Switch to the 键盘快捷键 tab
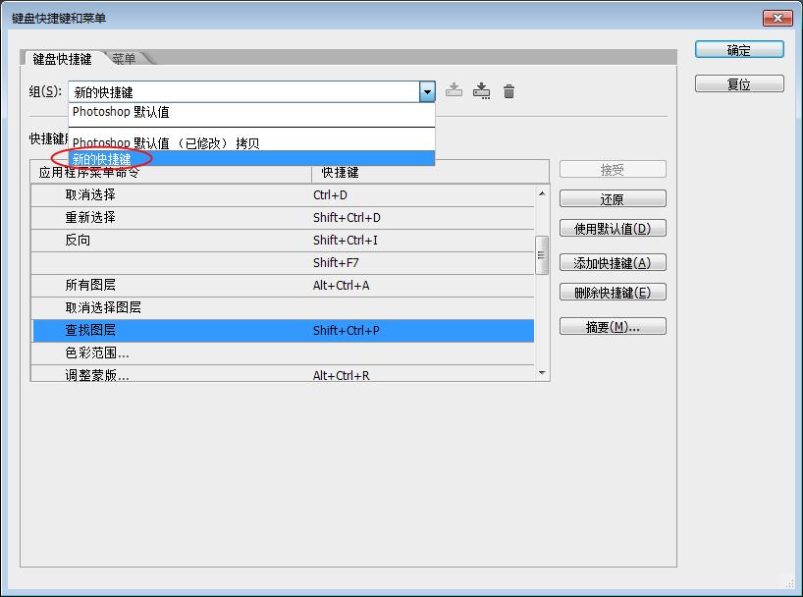The image size is (803, 597). (x=62, y=59)
